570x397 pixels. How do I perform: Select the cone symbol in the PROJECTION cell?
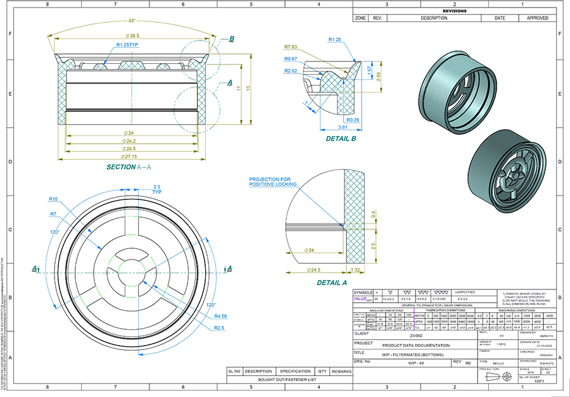493,376
